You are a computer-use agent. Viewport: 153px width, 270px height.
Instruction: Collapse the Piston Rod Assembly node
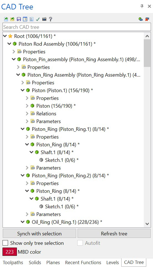pyautogui.click(x=9, y=44)
